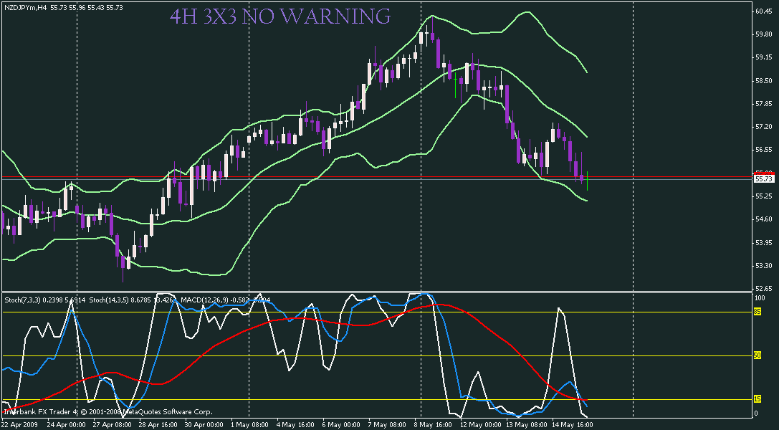
Task: Select the Stoch(14,3,5) indicator label
Action: point(109,300)
